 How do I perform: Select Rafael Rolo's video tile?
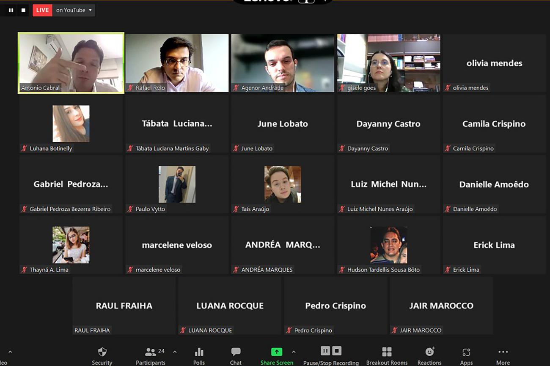(x=177, y=63)
